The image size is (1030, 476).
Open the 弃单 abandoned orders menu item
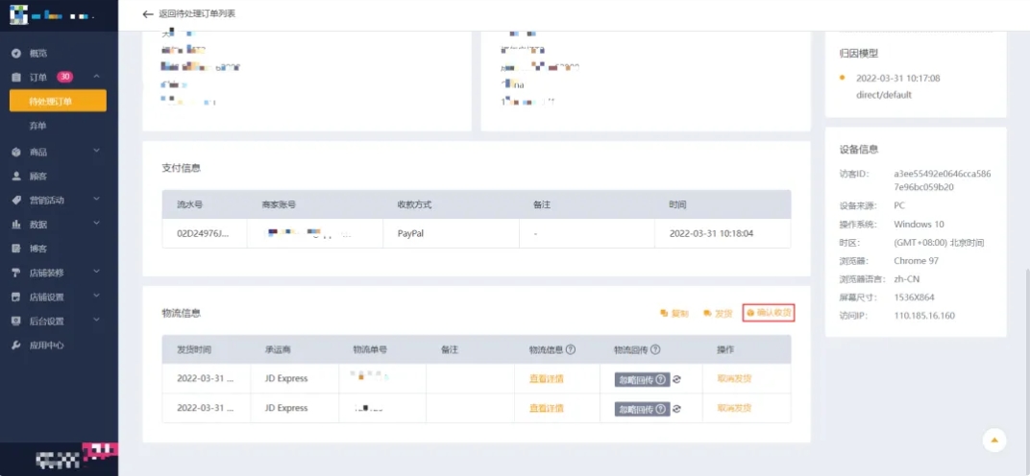38,126
